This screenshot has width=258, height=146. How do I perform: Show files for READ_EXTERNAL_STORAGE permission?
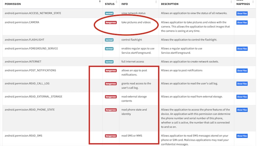(242, 97)
